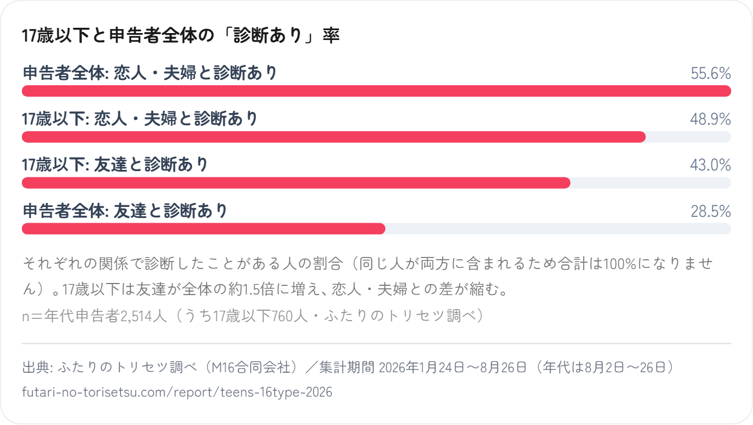
Task: Click the horizontal divider above the source
Action: pyautogui.click(x=376, y=343)
